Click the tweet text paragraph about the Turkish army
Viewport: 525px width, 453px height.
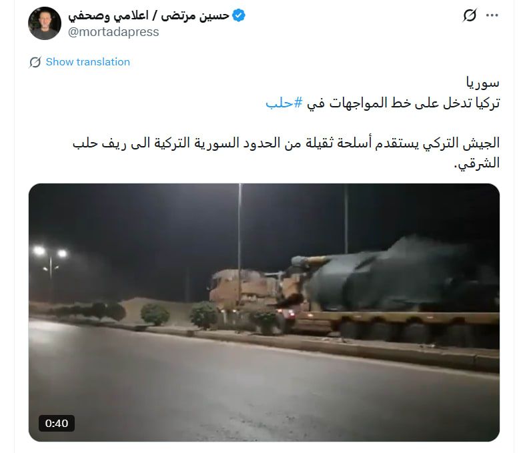tap(286, 153)
